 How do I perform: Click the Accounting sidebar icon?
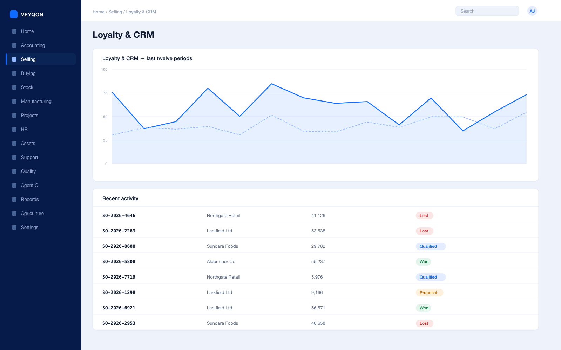pos(14,45)
